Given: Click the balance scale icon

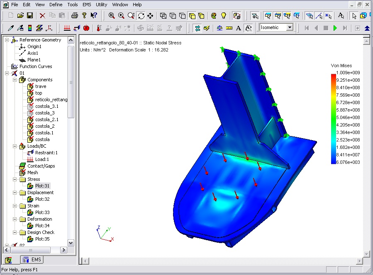Looking at the screenshot, I should [x=219, y=28].
